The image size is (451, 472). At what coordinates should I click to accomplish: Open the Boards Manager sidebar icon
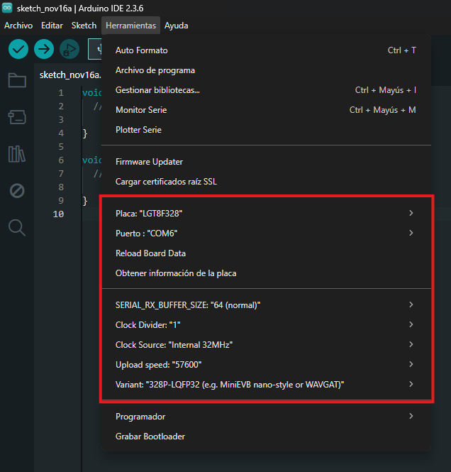[17, 117]
